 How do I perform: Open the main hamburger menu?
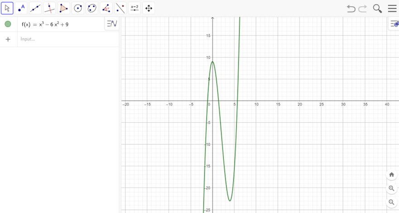click(x=392, y=9)
